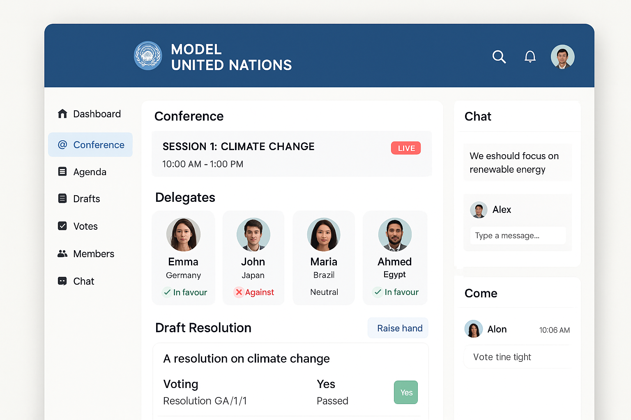Click the red LIVE session badge

click(406, 148)
